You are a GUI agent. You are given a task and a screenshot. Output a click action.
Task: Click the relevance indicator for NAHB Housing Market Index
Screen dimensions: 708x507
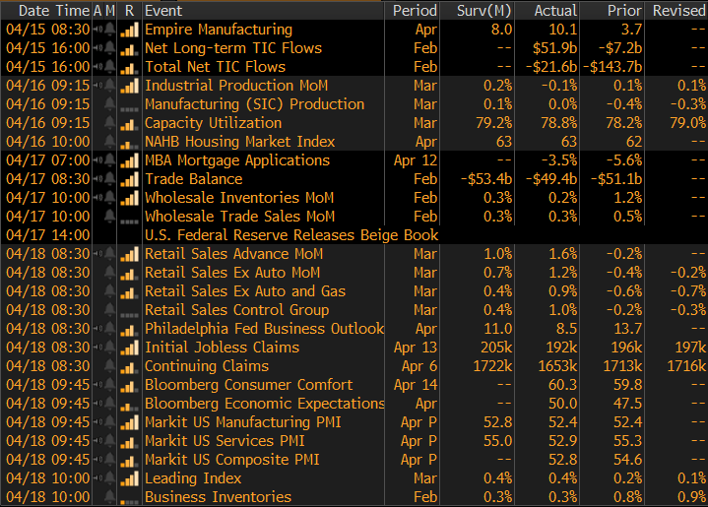(129, 142)
